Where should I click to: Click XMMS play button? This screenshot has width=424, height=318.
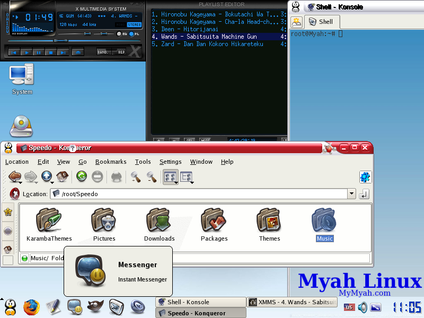(26, 52)
